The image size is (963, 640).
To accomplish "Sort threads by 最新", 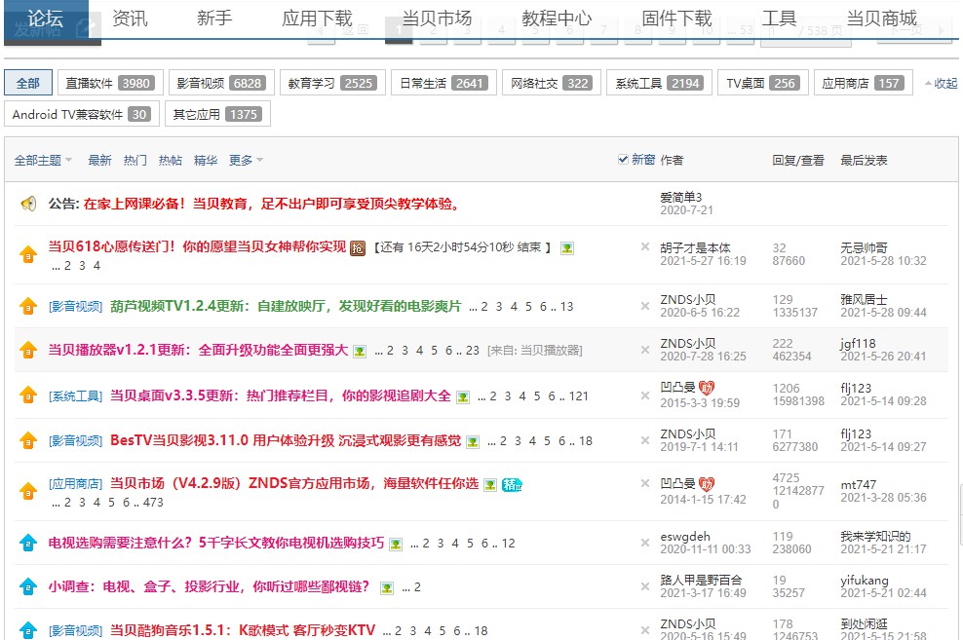I will [99, 160].
